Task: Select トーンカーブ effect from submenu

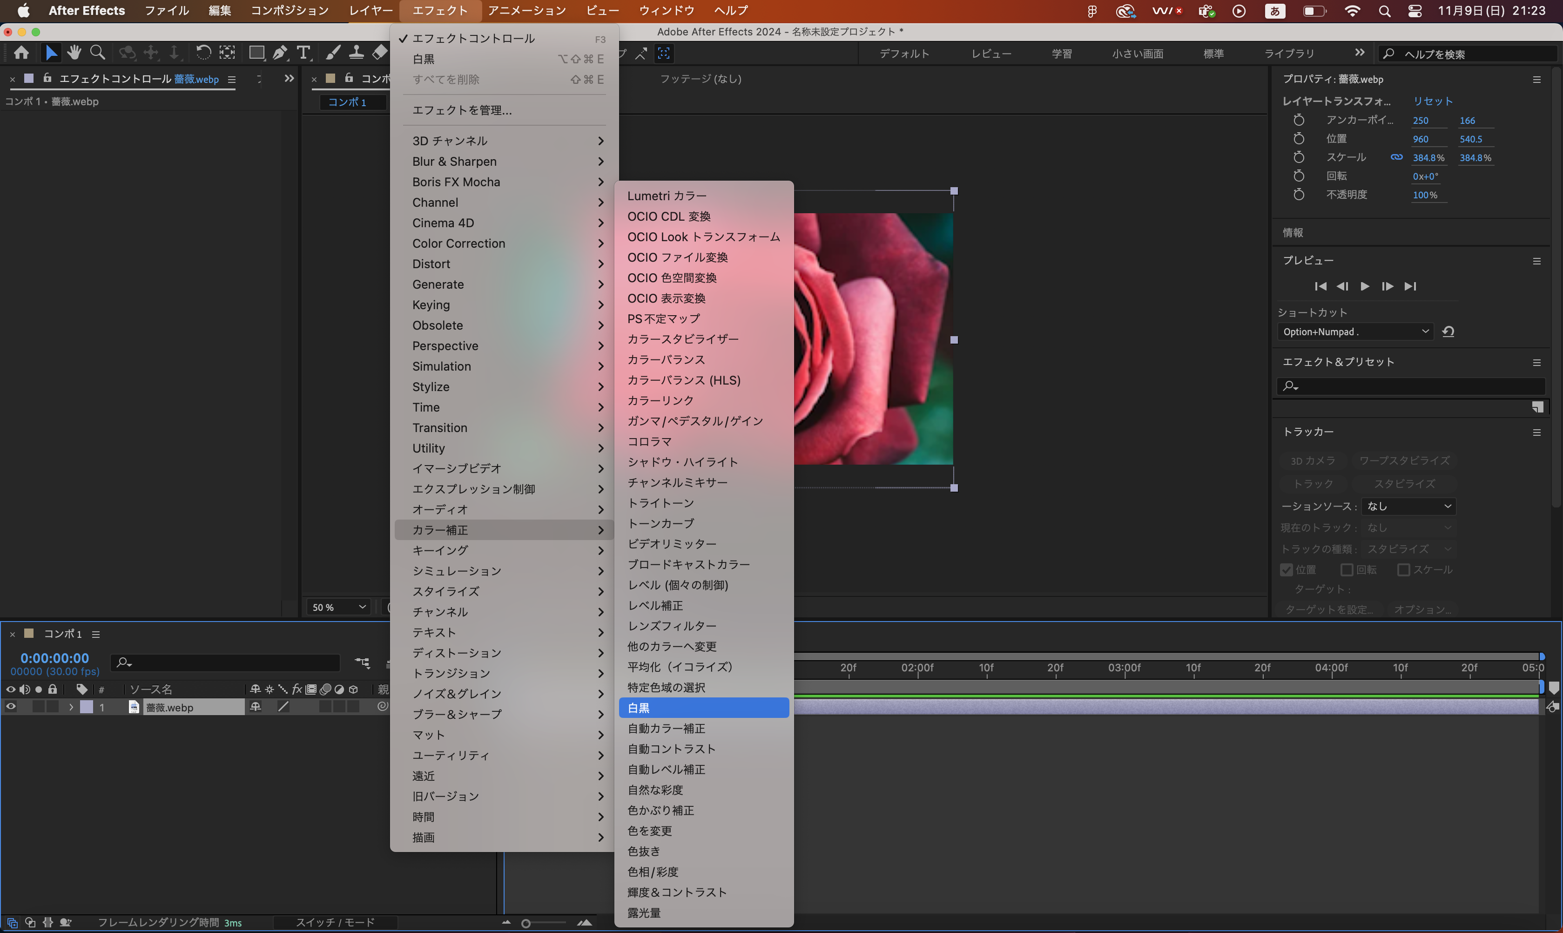Action: point(660,523)
